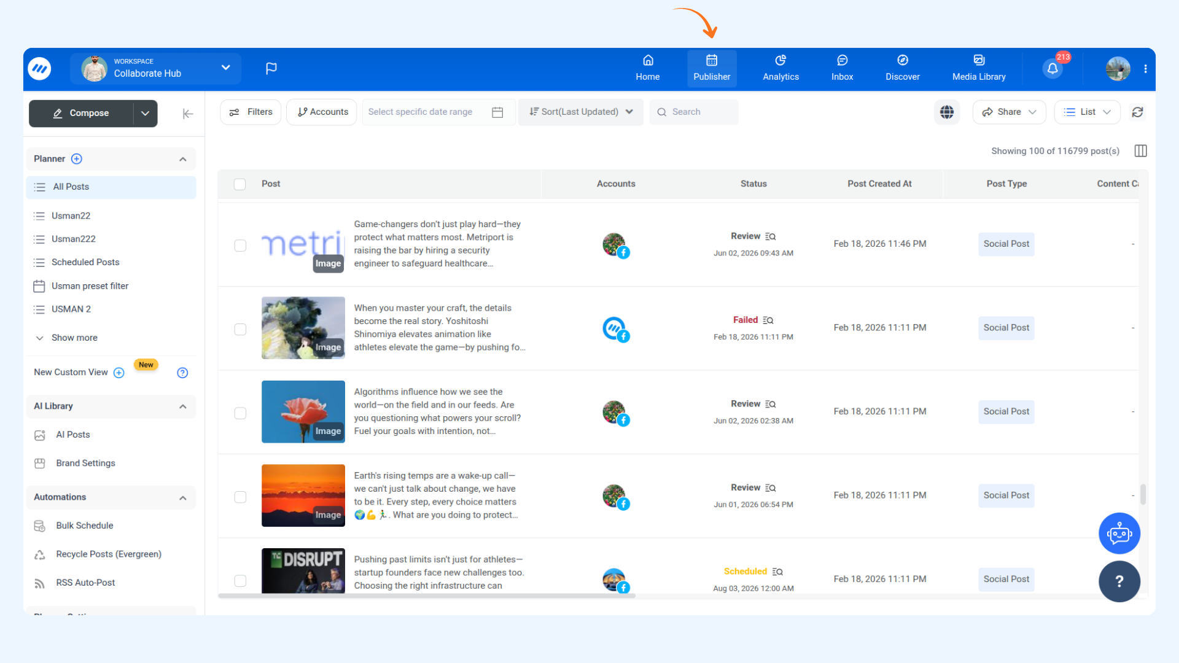Open the Sort(Last Updated) dropdown
This screenshot has height=663, width=1179.
click(x=580, y=112)
